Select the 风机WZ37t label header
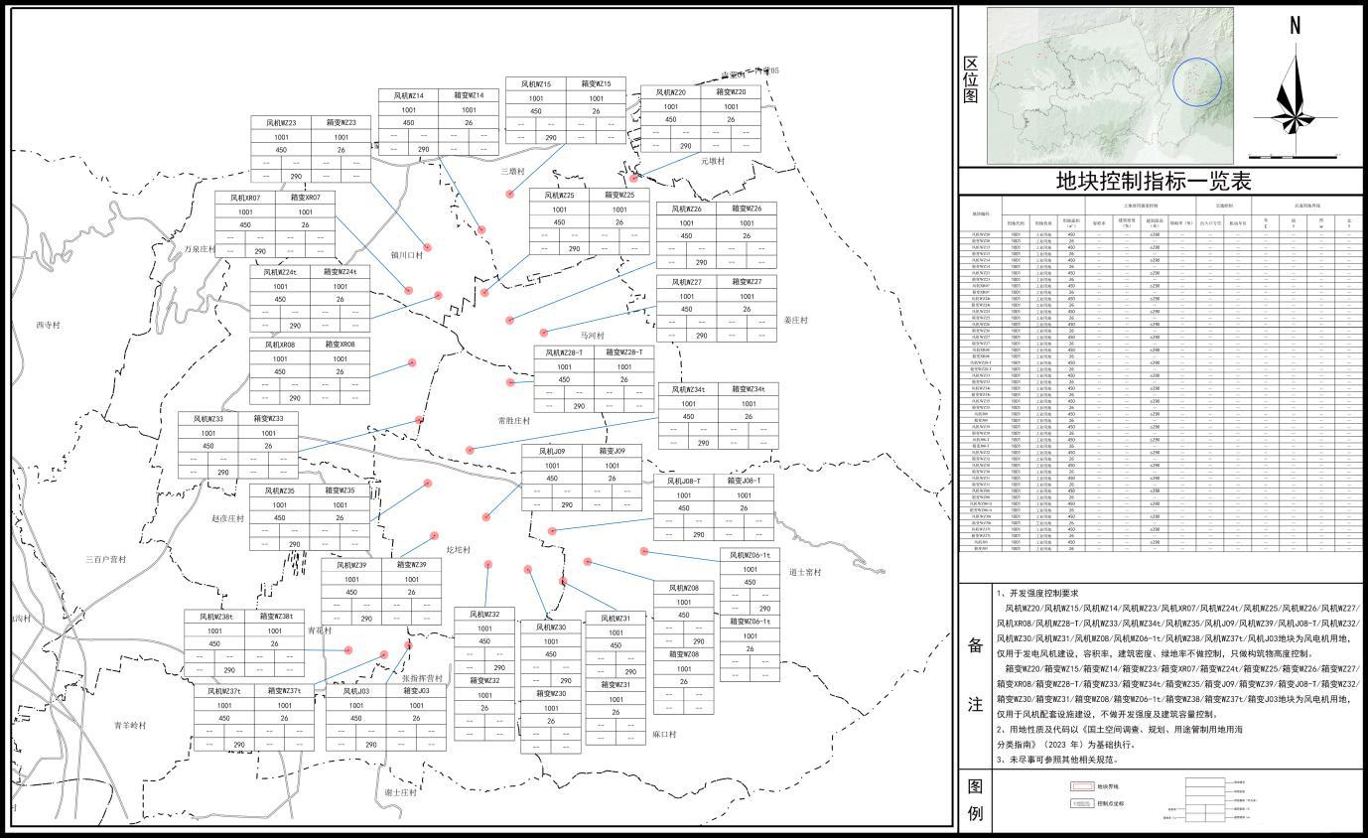Image resolution: width=1368 pixels, height=838 pixels. (223, 691)
